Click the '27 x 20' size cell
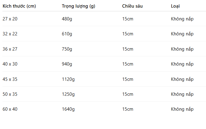 10,19
